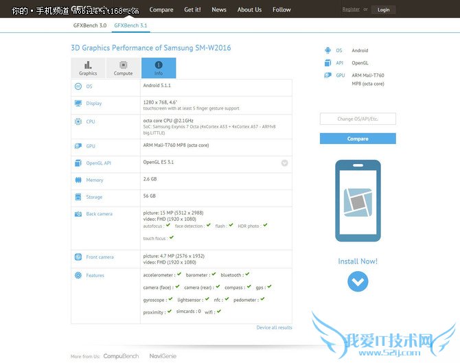
Task: Click the blue Compare button
Action: pyautogui.click(x=358, y=139)
